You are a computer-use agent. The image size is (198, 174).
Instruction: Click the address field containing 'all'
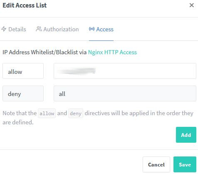pos(125,93)
